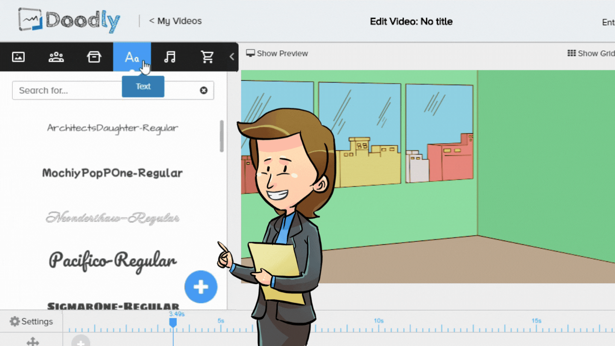
Task: Click Show Preview
Action: click(277, 53)
